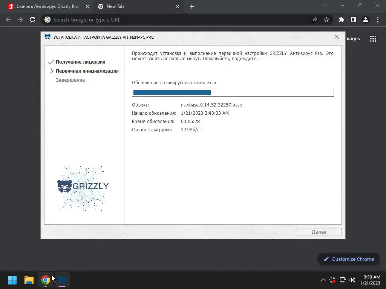Open the Chrome extensions puzzle icon
This screenshot has width=386, height=289.
coord(342,20)
